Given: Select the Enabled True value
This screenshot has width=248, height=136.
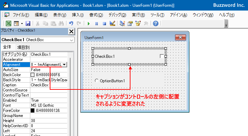Looking at the screenshot, I should [49, 100].
